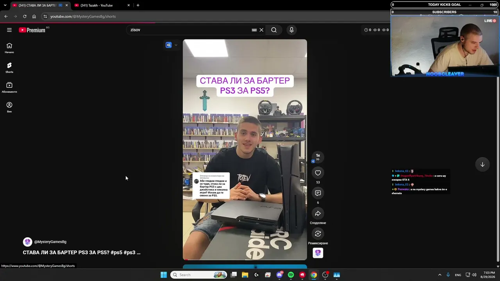Open OBS Studio from the taskbar
The image size is (500, 281).
coord(325,275)
